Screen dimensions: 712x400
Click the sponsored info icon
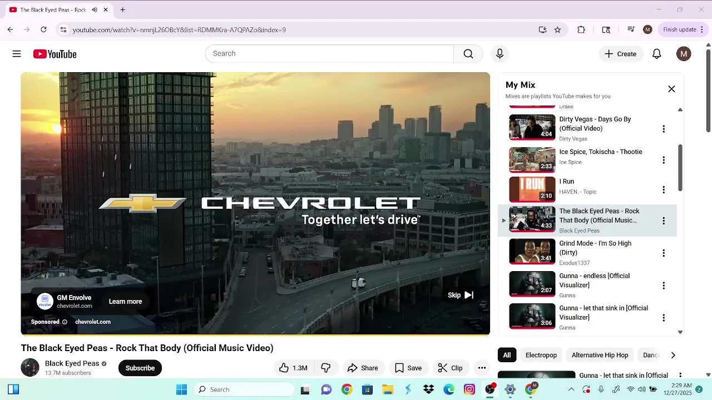65,322
